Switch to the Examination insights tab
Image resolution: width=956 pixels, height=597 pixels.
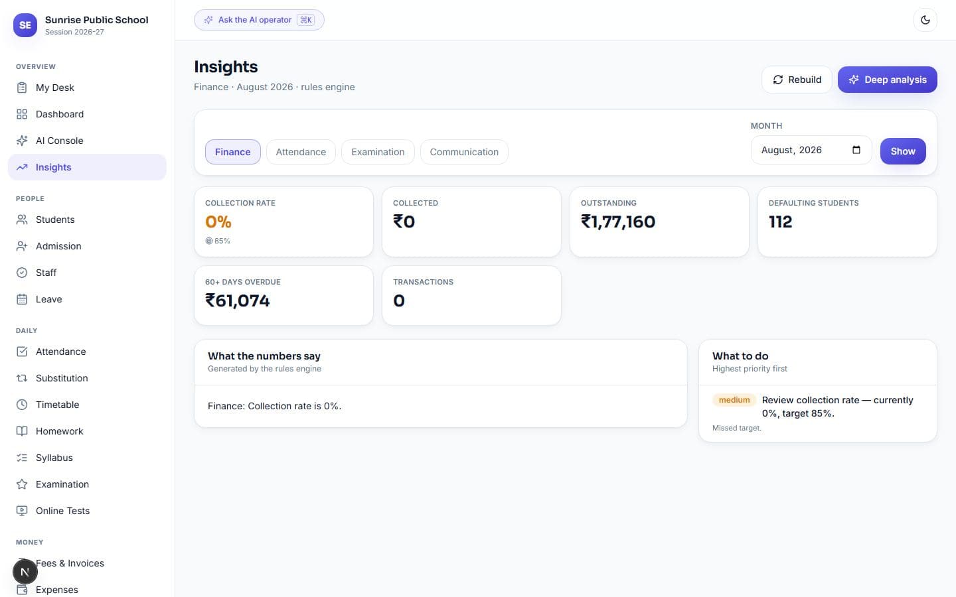tap(378, 152)
